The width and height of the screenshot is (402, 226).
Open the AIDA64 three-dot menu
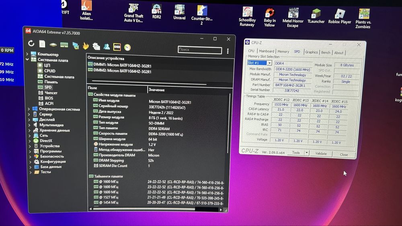[228, 51]
